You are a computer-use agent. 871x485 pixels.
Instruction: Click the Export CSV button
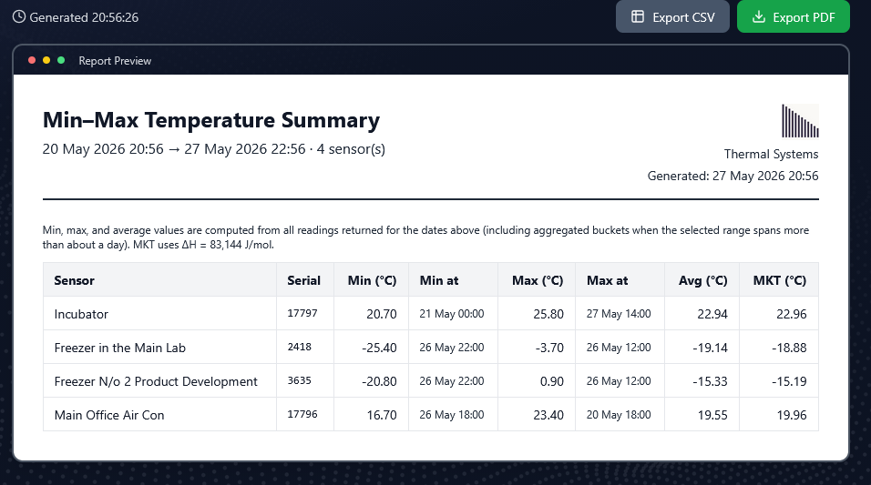point(672,16)
